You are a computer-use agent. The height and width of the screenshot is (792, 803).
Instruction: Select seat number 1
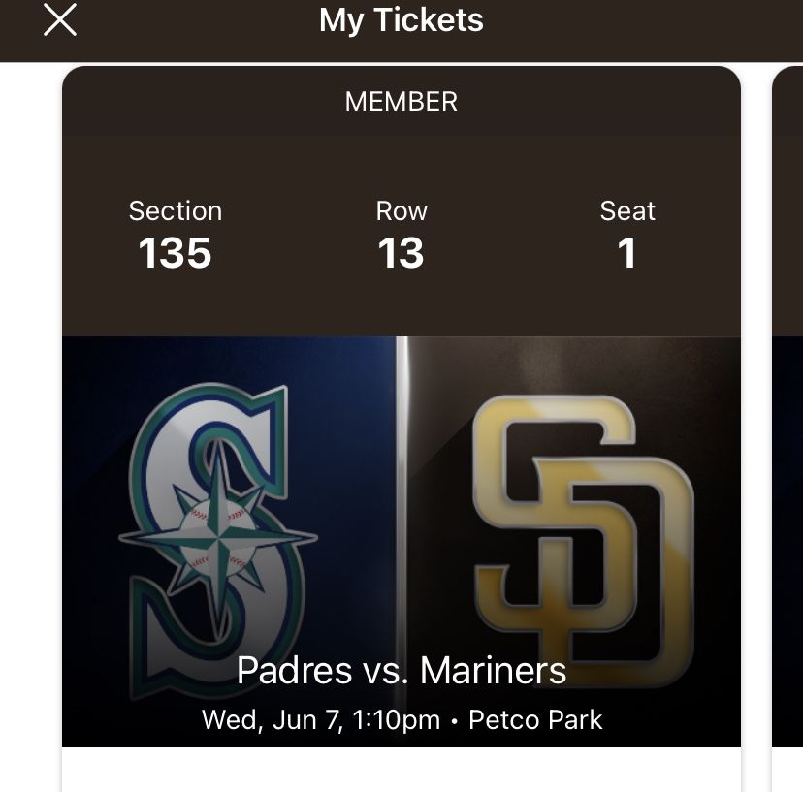point(627,254)
